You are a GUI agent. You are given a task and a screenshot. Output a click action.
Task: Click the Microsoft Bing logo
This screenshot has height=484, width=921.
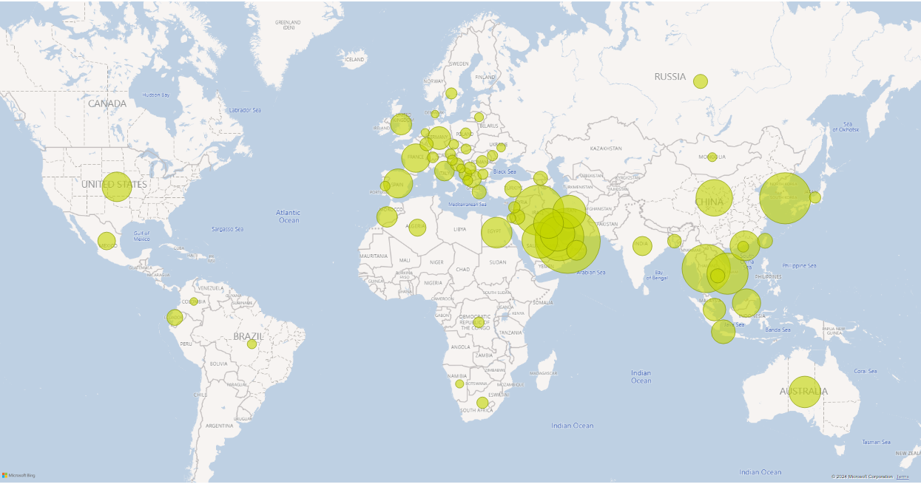tap(18, 475)
